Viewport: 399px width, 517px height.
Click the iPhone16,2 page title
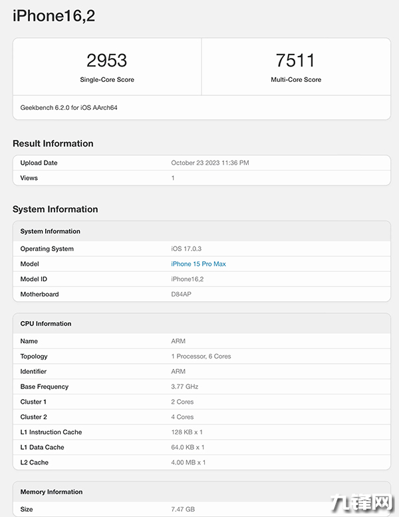[x=54, y=16]
